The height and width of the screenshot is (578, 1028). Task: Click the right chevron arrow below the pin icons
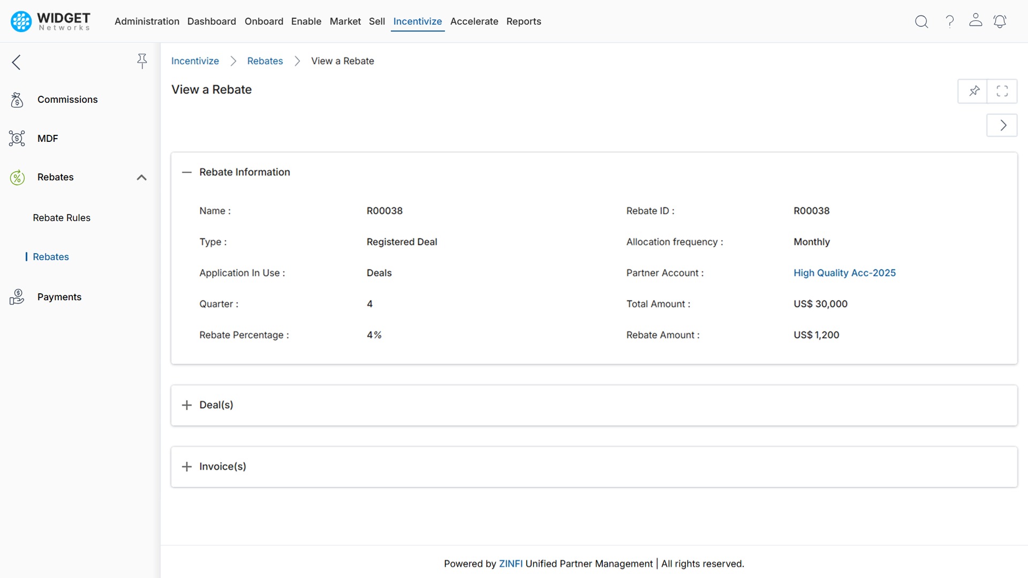[1002, 125]
